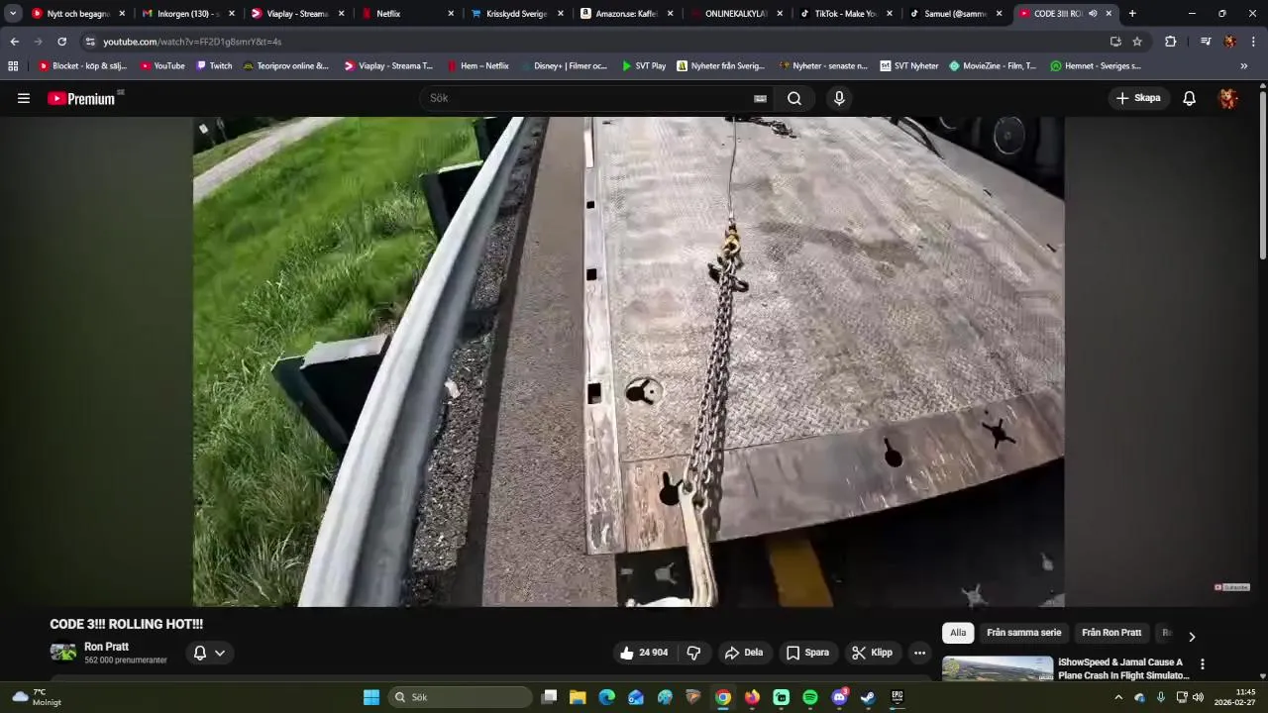Toggle channel notification bell for Ron Pratt

(x=209, y=653)
